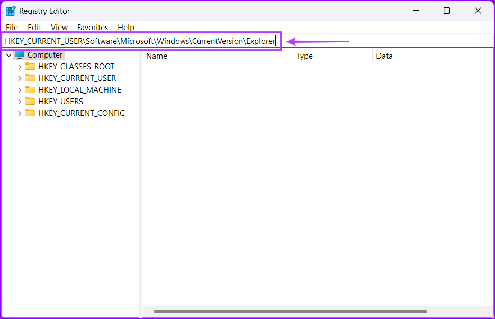Minimize the Registry Editor window
Viewport: 495px width, 319px height.
pyautogui.click(x=416, y=11)
